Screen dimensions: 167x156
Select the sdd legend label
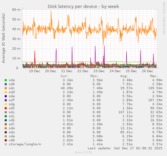pyautogui.click(x=12, y=92)
